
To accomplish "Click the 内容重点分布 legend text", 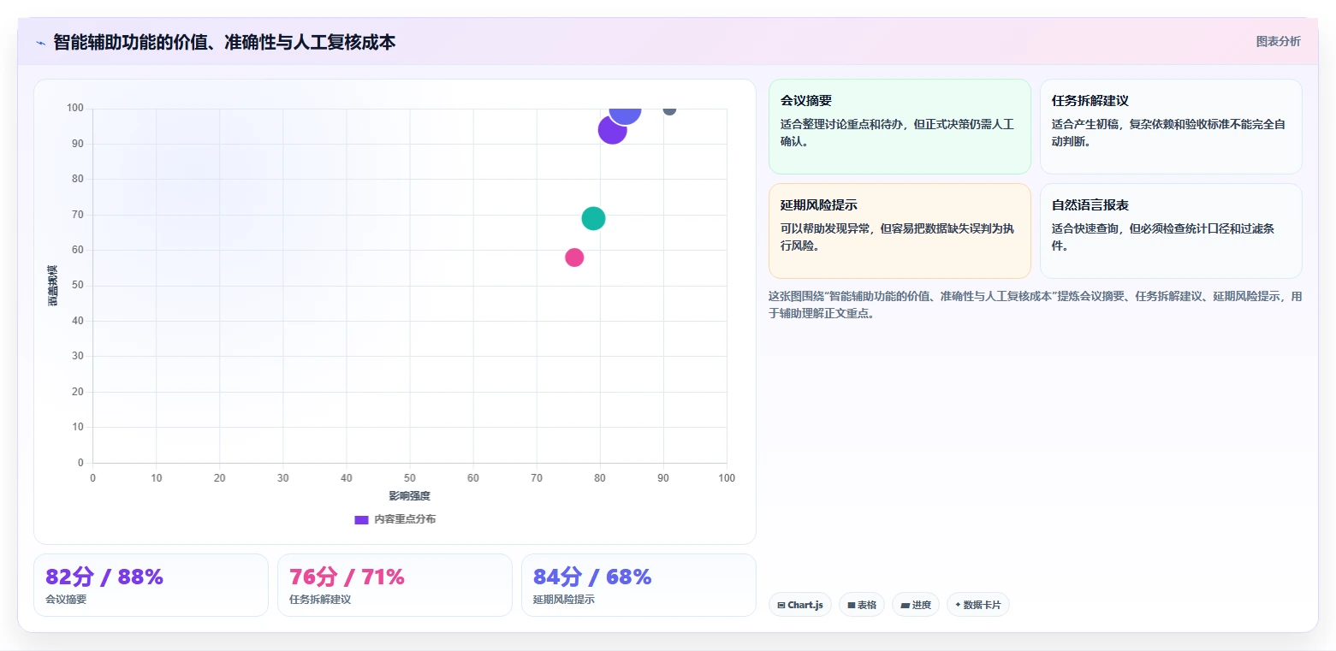I will pyautogui.click(x=405, y=520).
